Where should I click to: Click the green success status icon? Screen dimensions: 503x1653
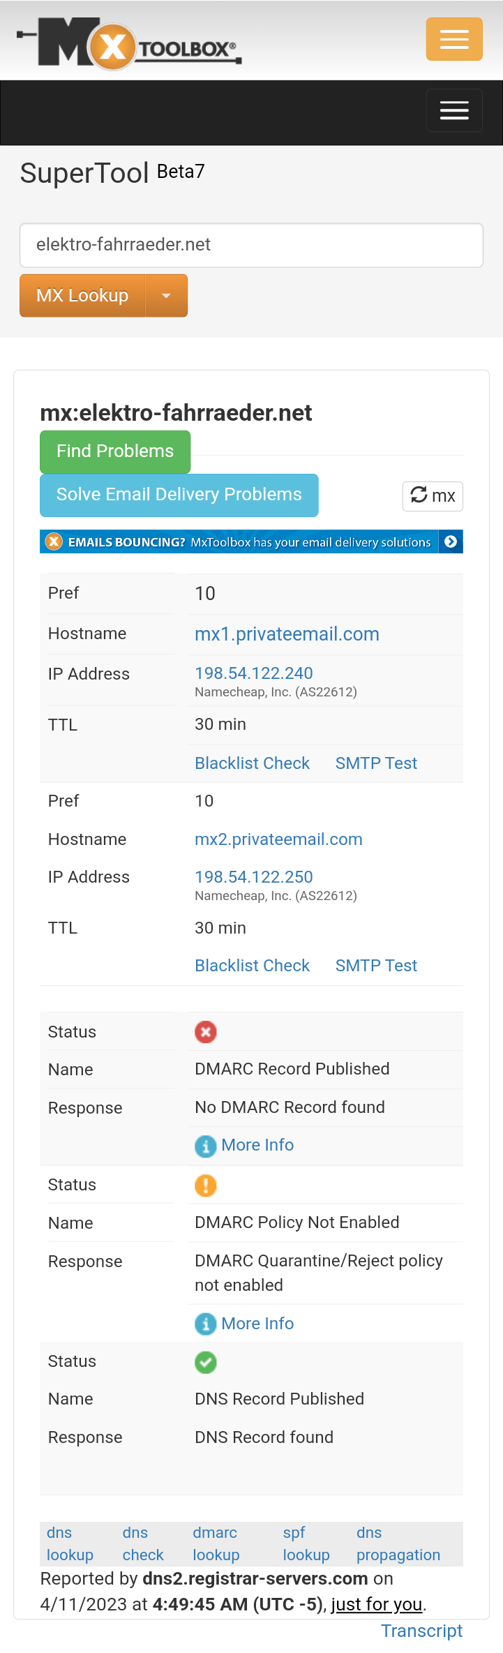point(205,1361)
